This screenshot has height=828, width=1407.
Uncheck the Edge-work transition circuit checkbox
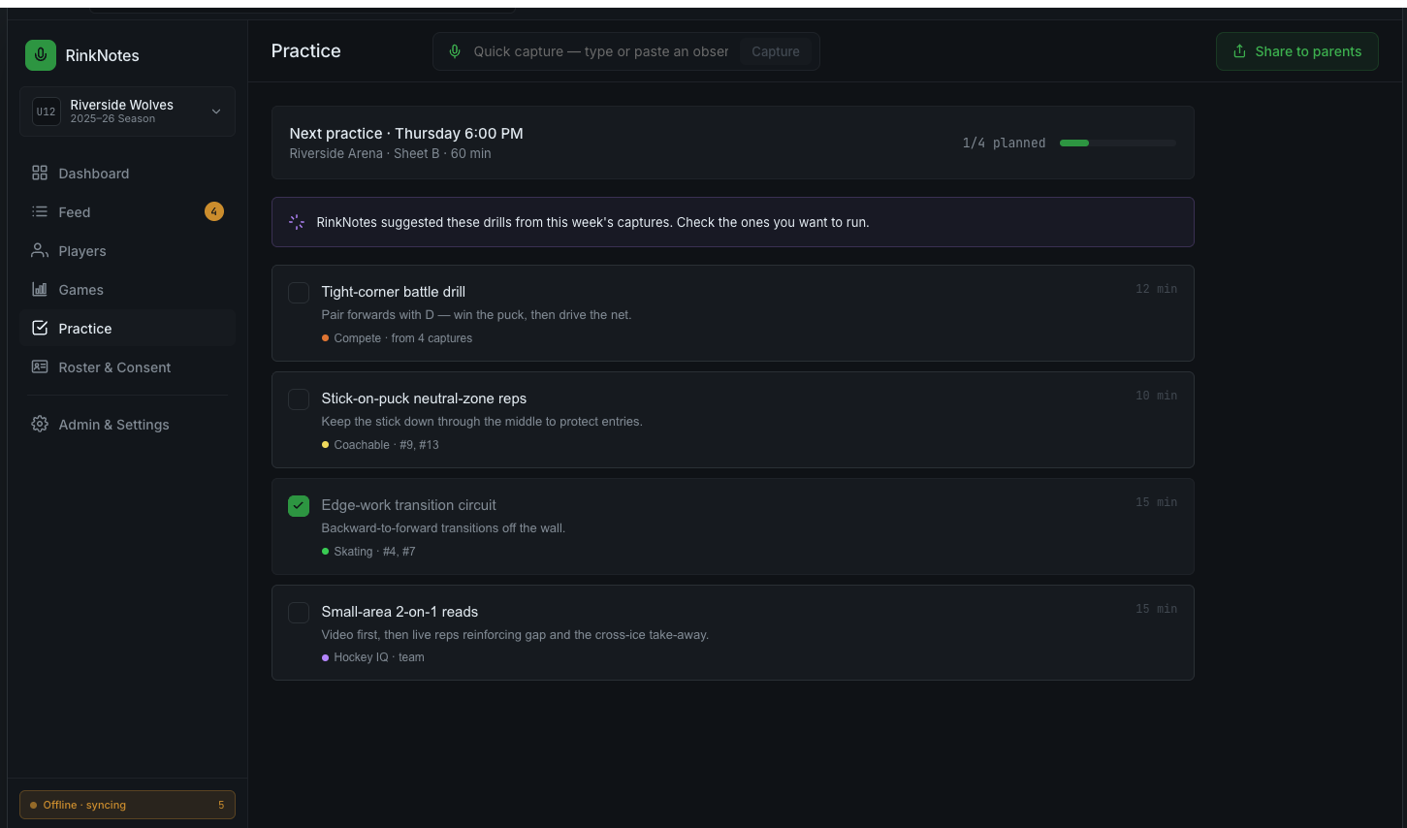(299, 506)
